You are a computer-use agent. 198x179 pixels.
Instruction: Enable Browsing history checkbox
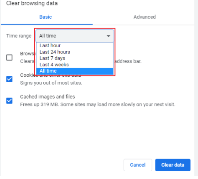[x=9, y=58]
